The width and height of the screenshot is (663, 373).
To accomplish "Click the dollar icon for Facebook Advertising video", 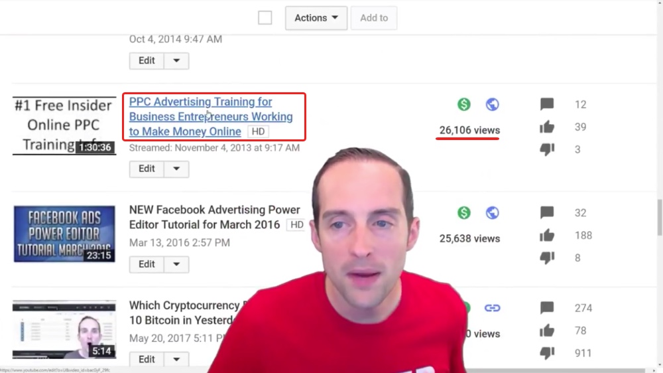I will coord(464,212).
